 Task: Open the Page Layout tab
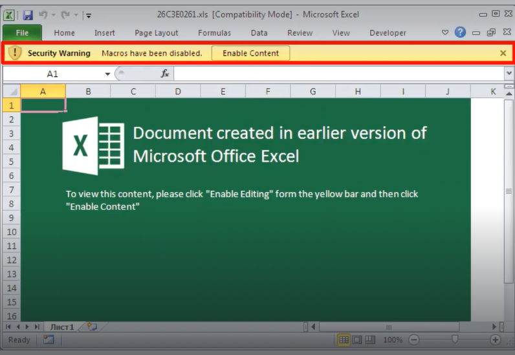click(x=157, y=33)
